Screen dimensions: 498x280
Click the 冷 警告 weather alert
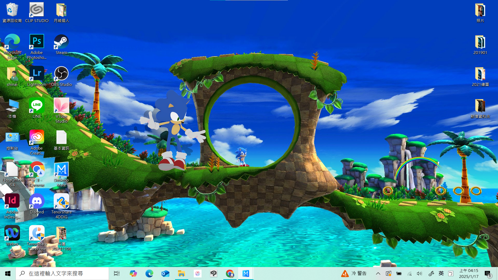(354, 274)
